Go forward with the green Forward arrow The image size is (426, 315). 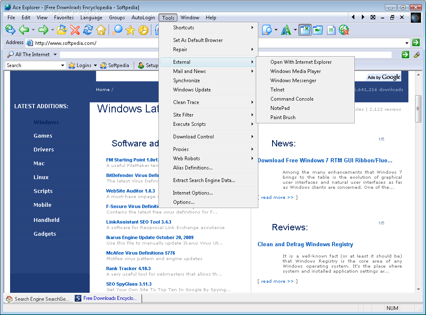point(44,30)
